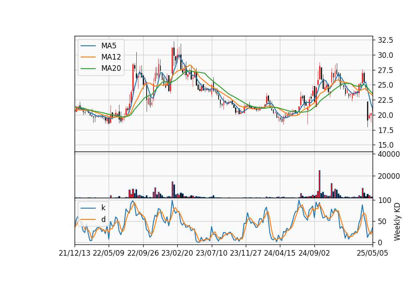The height and width of the screenshot is (298, 414).
Task: Click the blue MA5 legend line sample
Action: click(88, 46)
